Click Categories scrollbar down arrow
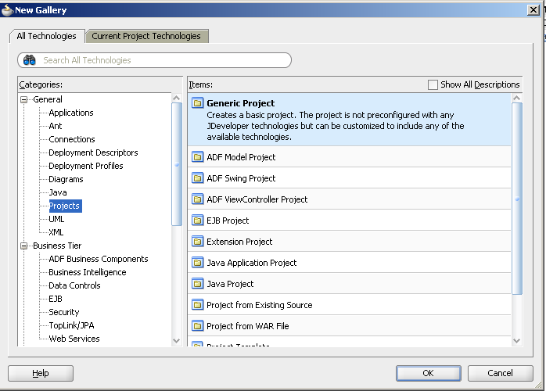Image resolution: width=546 pixels, height=391 pixels. 177,341
